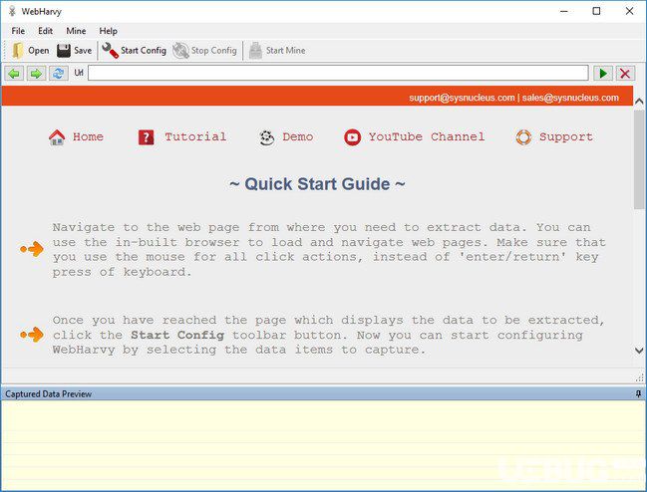647x492 pixels.
Task: Click the support@sysnucleus.com email address
Action: (462, 98)
